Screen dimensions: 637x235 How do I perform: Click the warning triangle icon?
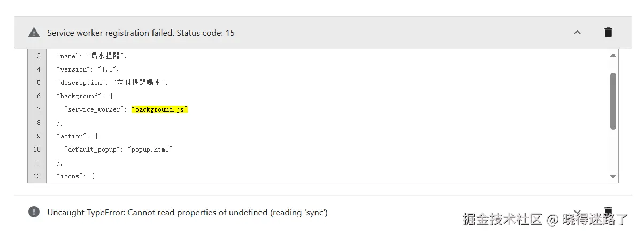(34, 33)
